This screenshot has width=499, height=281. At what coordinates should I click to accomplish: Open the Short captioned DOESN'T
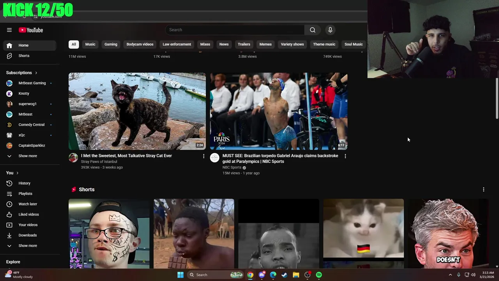(x=448, y=233)
